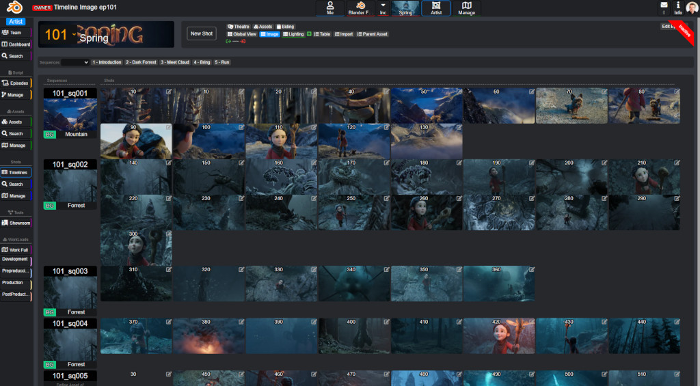Switch to Lighting view mode
Screen dimensions: 700x386
[293, 34]
